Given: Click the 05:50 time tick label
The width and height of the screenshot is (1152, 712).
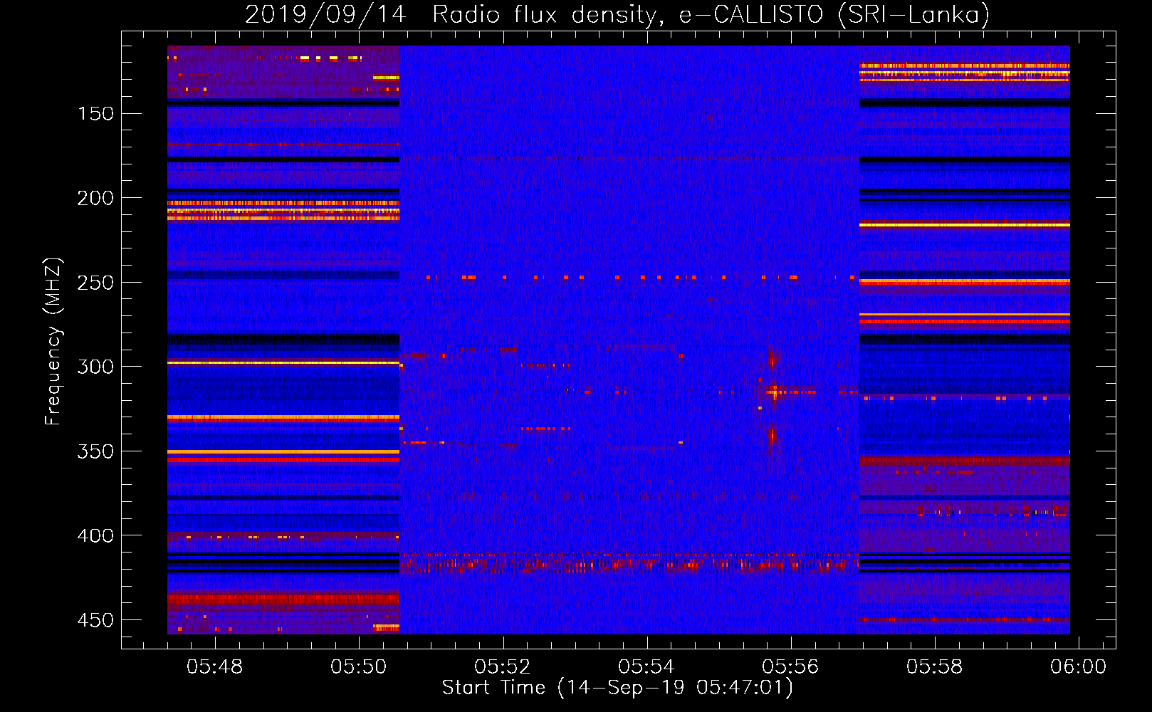Looking at the screenshot, I should [x=359, y=667].
